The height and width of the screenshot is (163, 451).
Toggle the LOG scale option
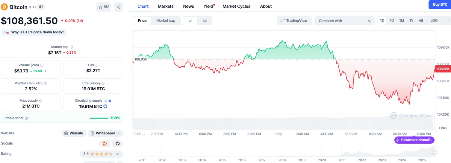pos(434,21)
